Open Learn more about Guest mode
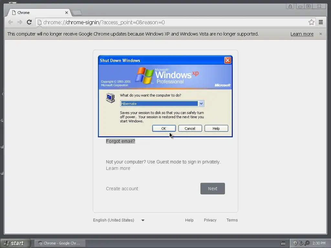331x248 pixels. (x=118, y=168)
